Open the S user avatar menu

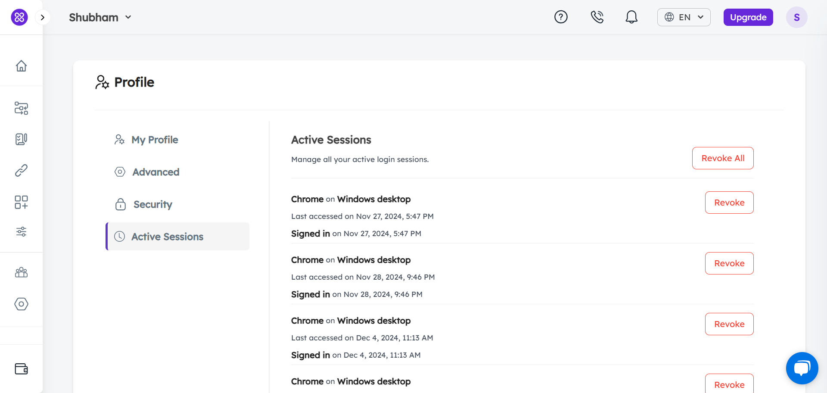coord(796,17)
